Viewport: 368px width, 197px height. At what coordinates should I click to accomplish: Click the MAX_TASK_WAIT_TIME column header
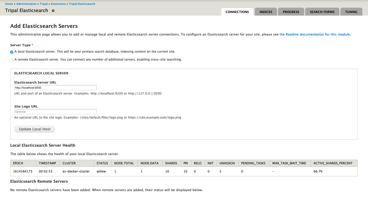click(290, 163)
